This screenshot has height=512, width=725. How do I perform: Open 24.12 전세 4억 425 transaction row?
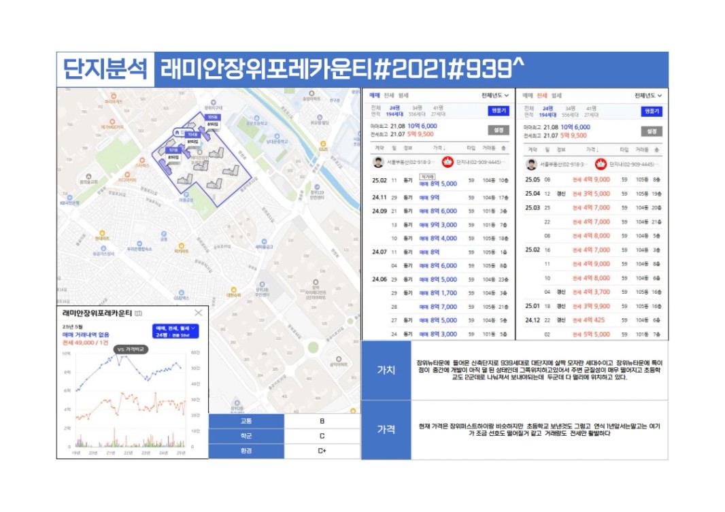593,320
